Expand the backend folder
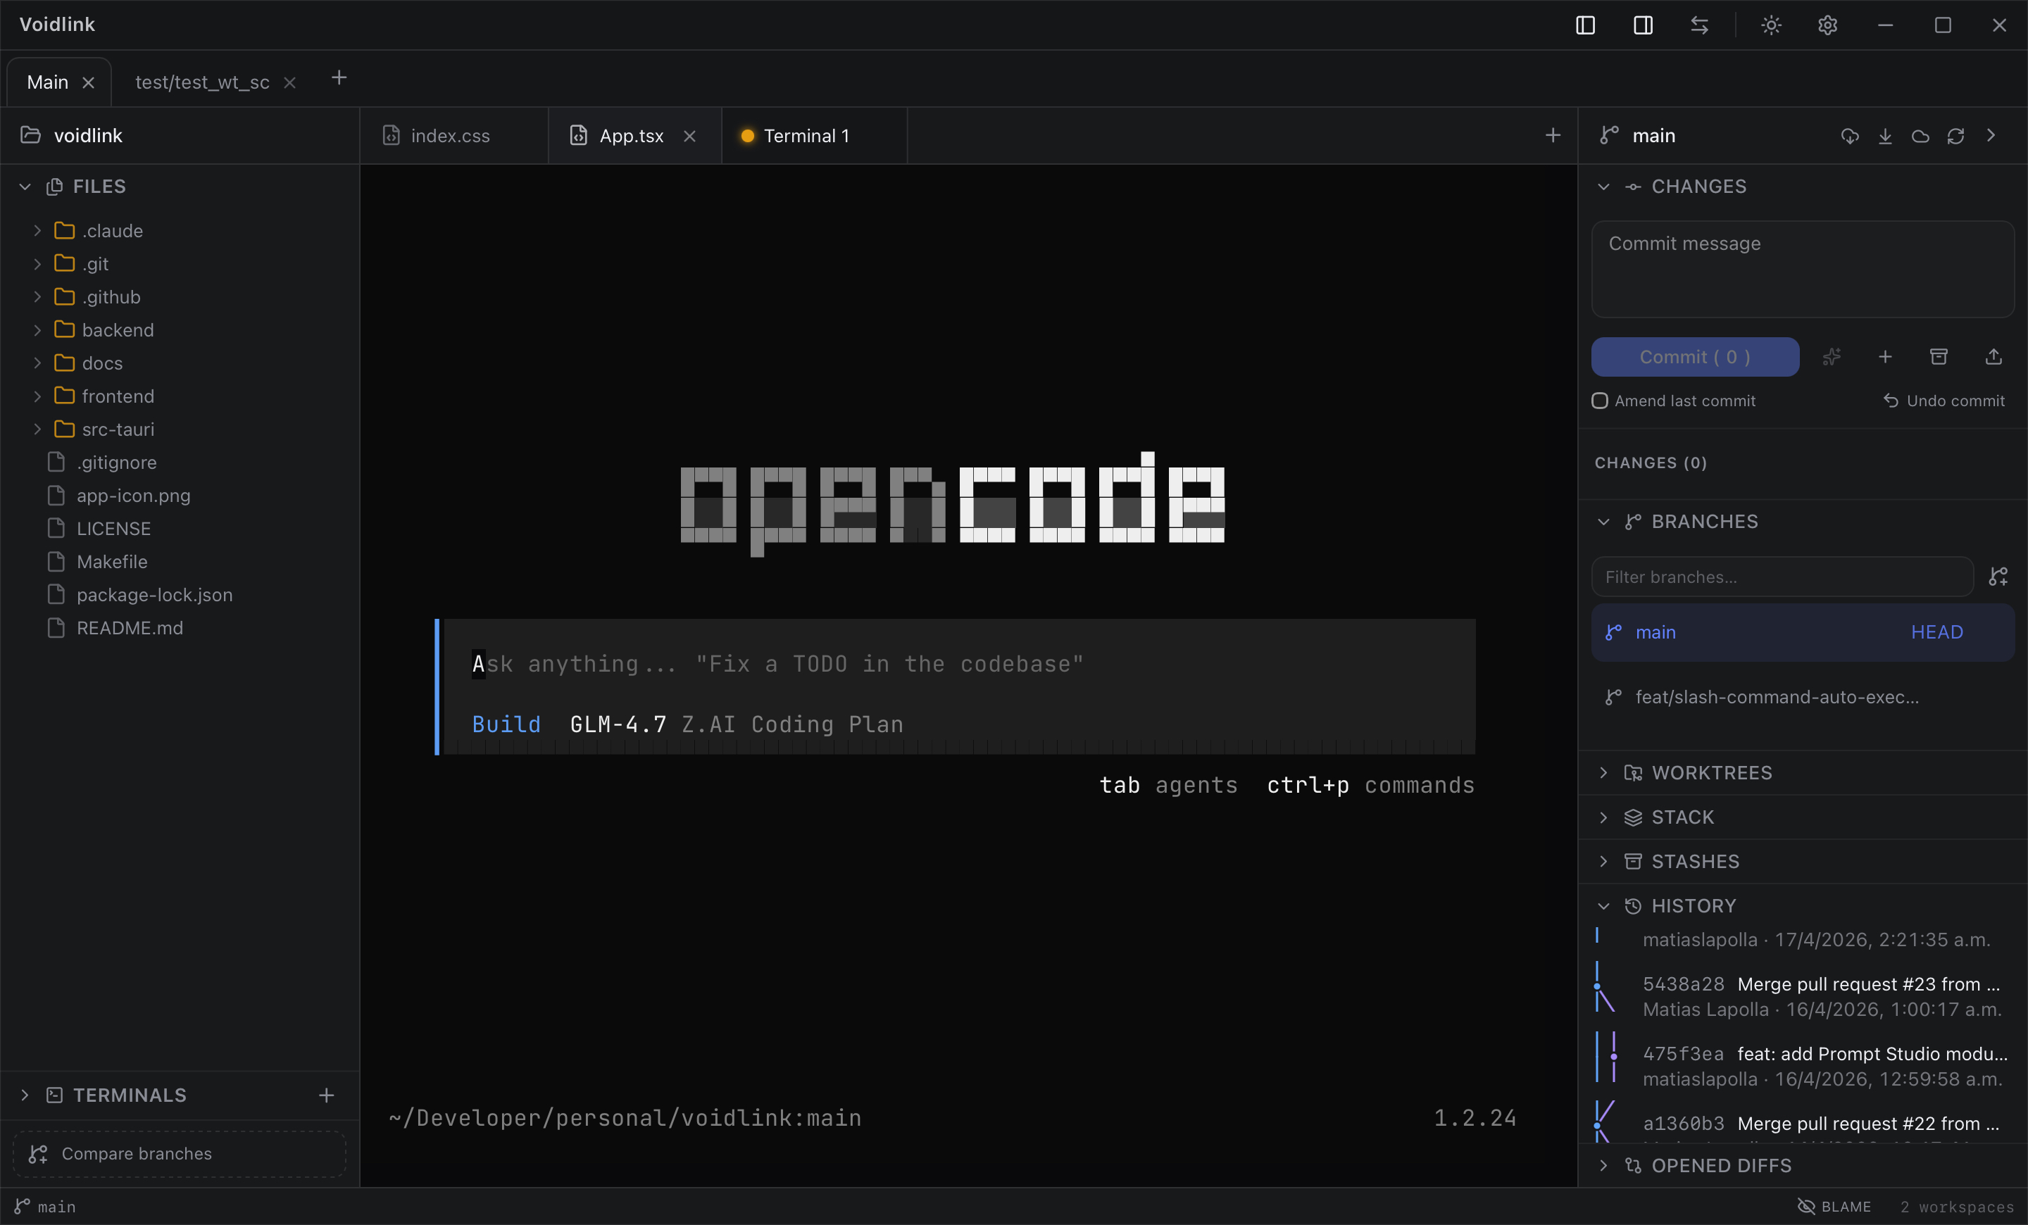 point(37,330)
